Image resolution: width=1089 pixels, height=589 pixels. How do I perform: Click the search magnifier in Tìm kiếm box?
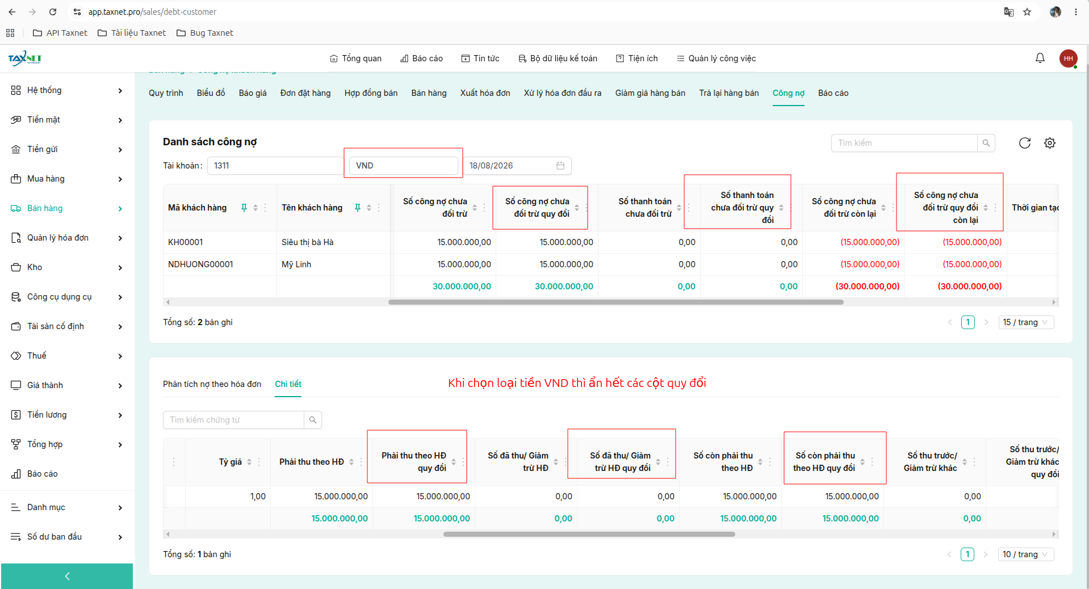click(986, 143)
